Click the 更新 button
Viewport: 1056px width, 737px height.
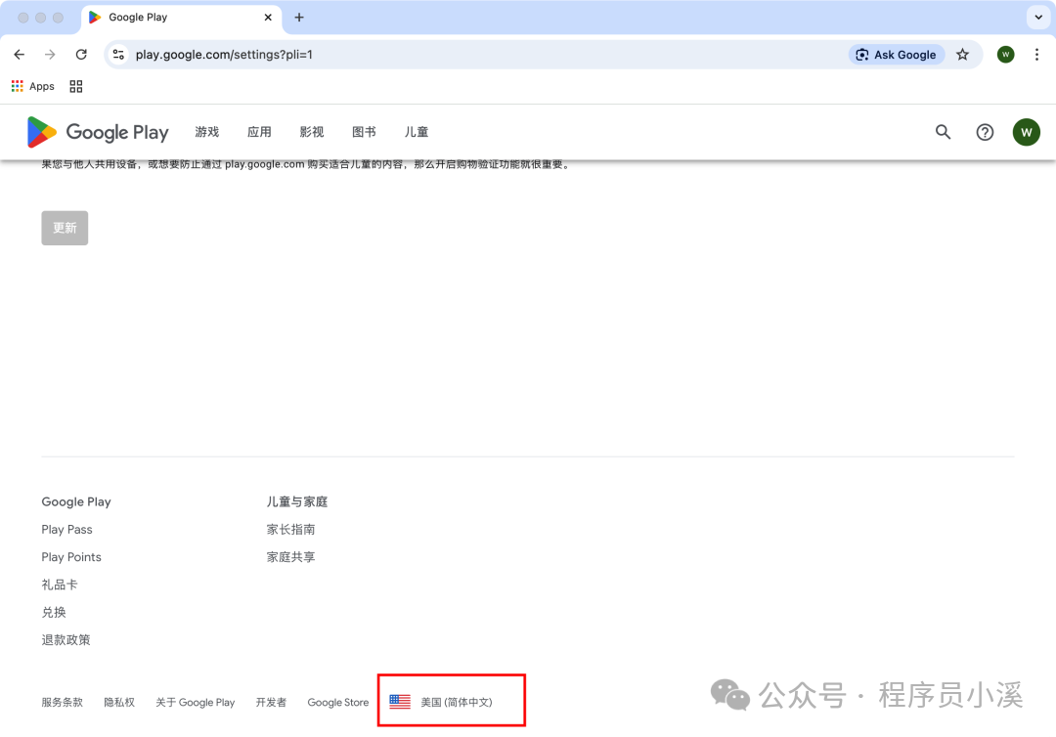tap(65, 228)
